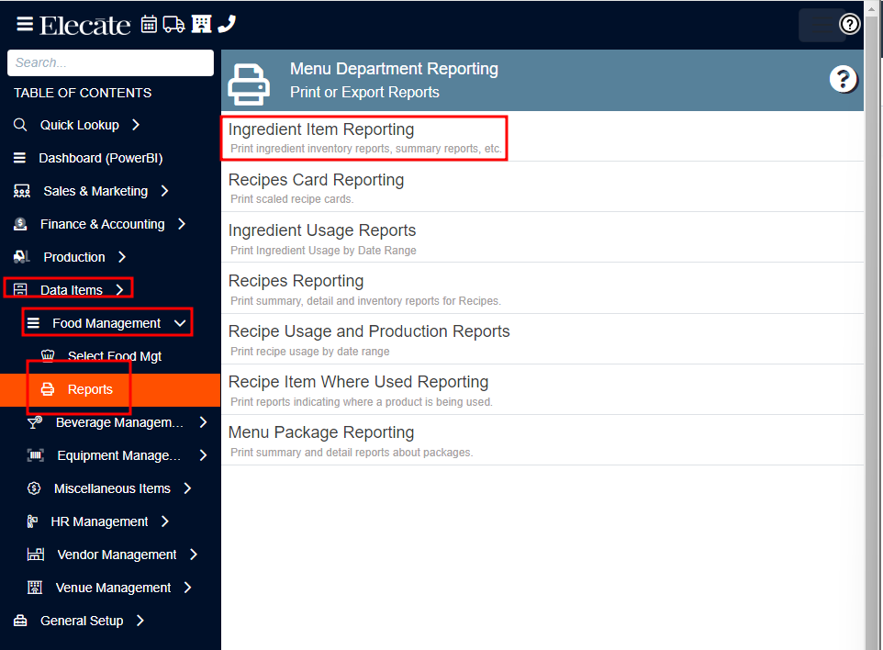Image resolution: width=883 pixels, height=650 pixels.
Task: Click the building icon in the header
Action: point(201,24)
